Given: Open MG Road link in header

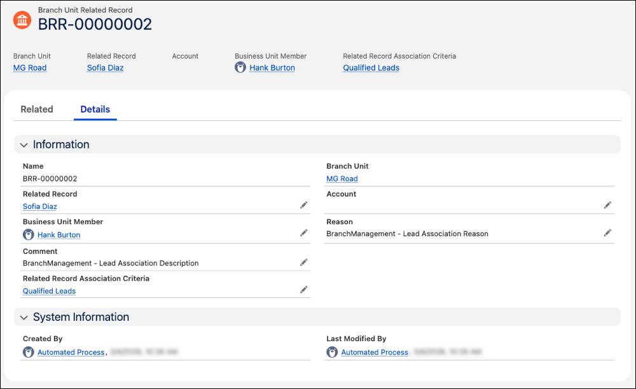Looking at the screenshot, I should tap(30, 68).
